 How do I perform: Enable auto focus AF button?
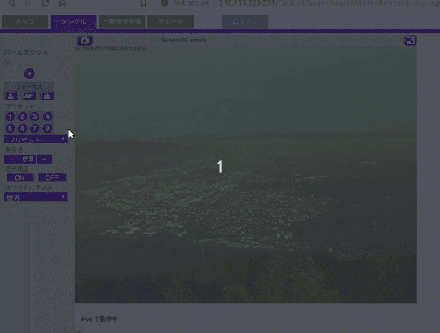coord(29,96)
